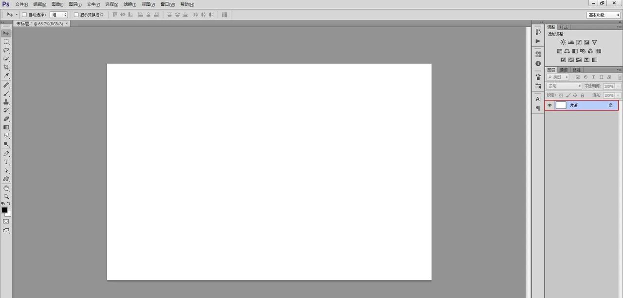
Task: Add a Color Balance adjustment (scales icon)
Action: click(567, 51)
